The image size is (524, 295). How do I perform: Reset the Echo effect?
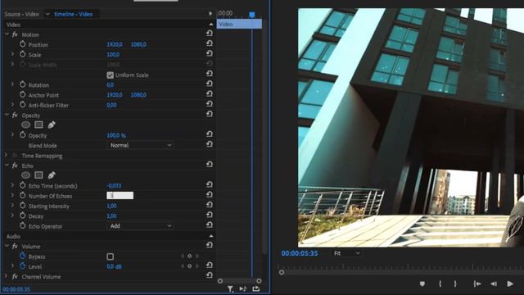[210, 164]
